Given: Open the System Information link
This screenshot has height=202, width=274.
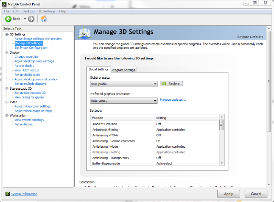Looking at the screenshot, I should (x=24, y=194).
